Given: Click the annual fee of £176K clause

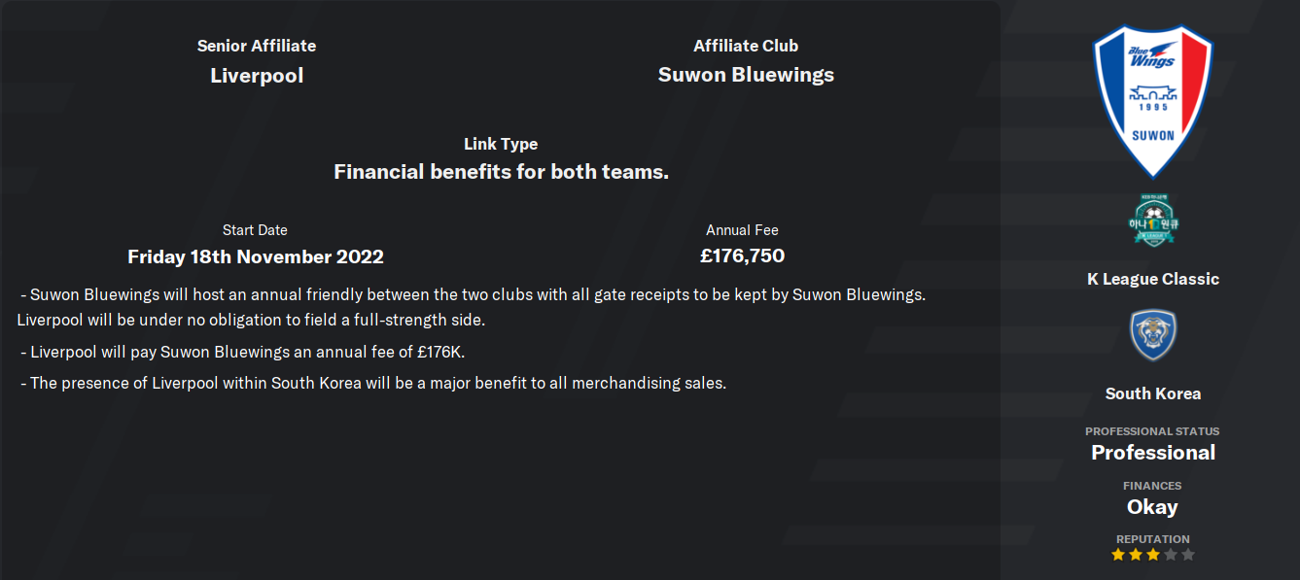Looking at the screenshot, I should pos(250,352).
